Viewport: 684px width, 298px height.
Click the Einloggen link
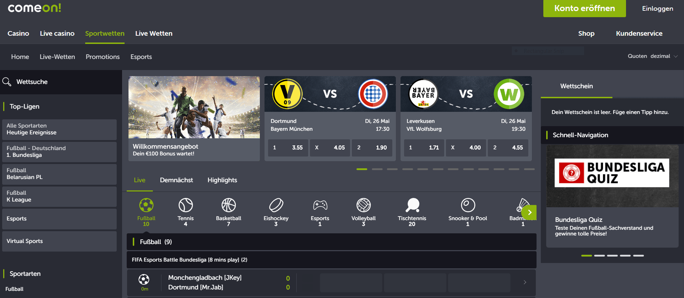658,9
